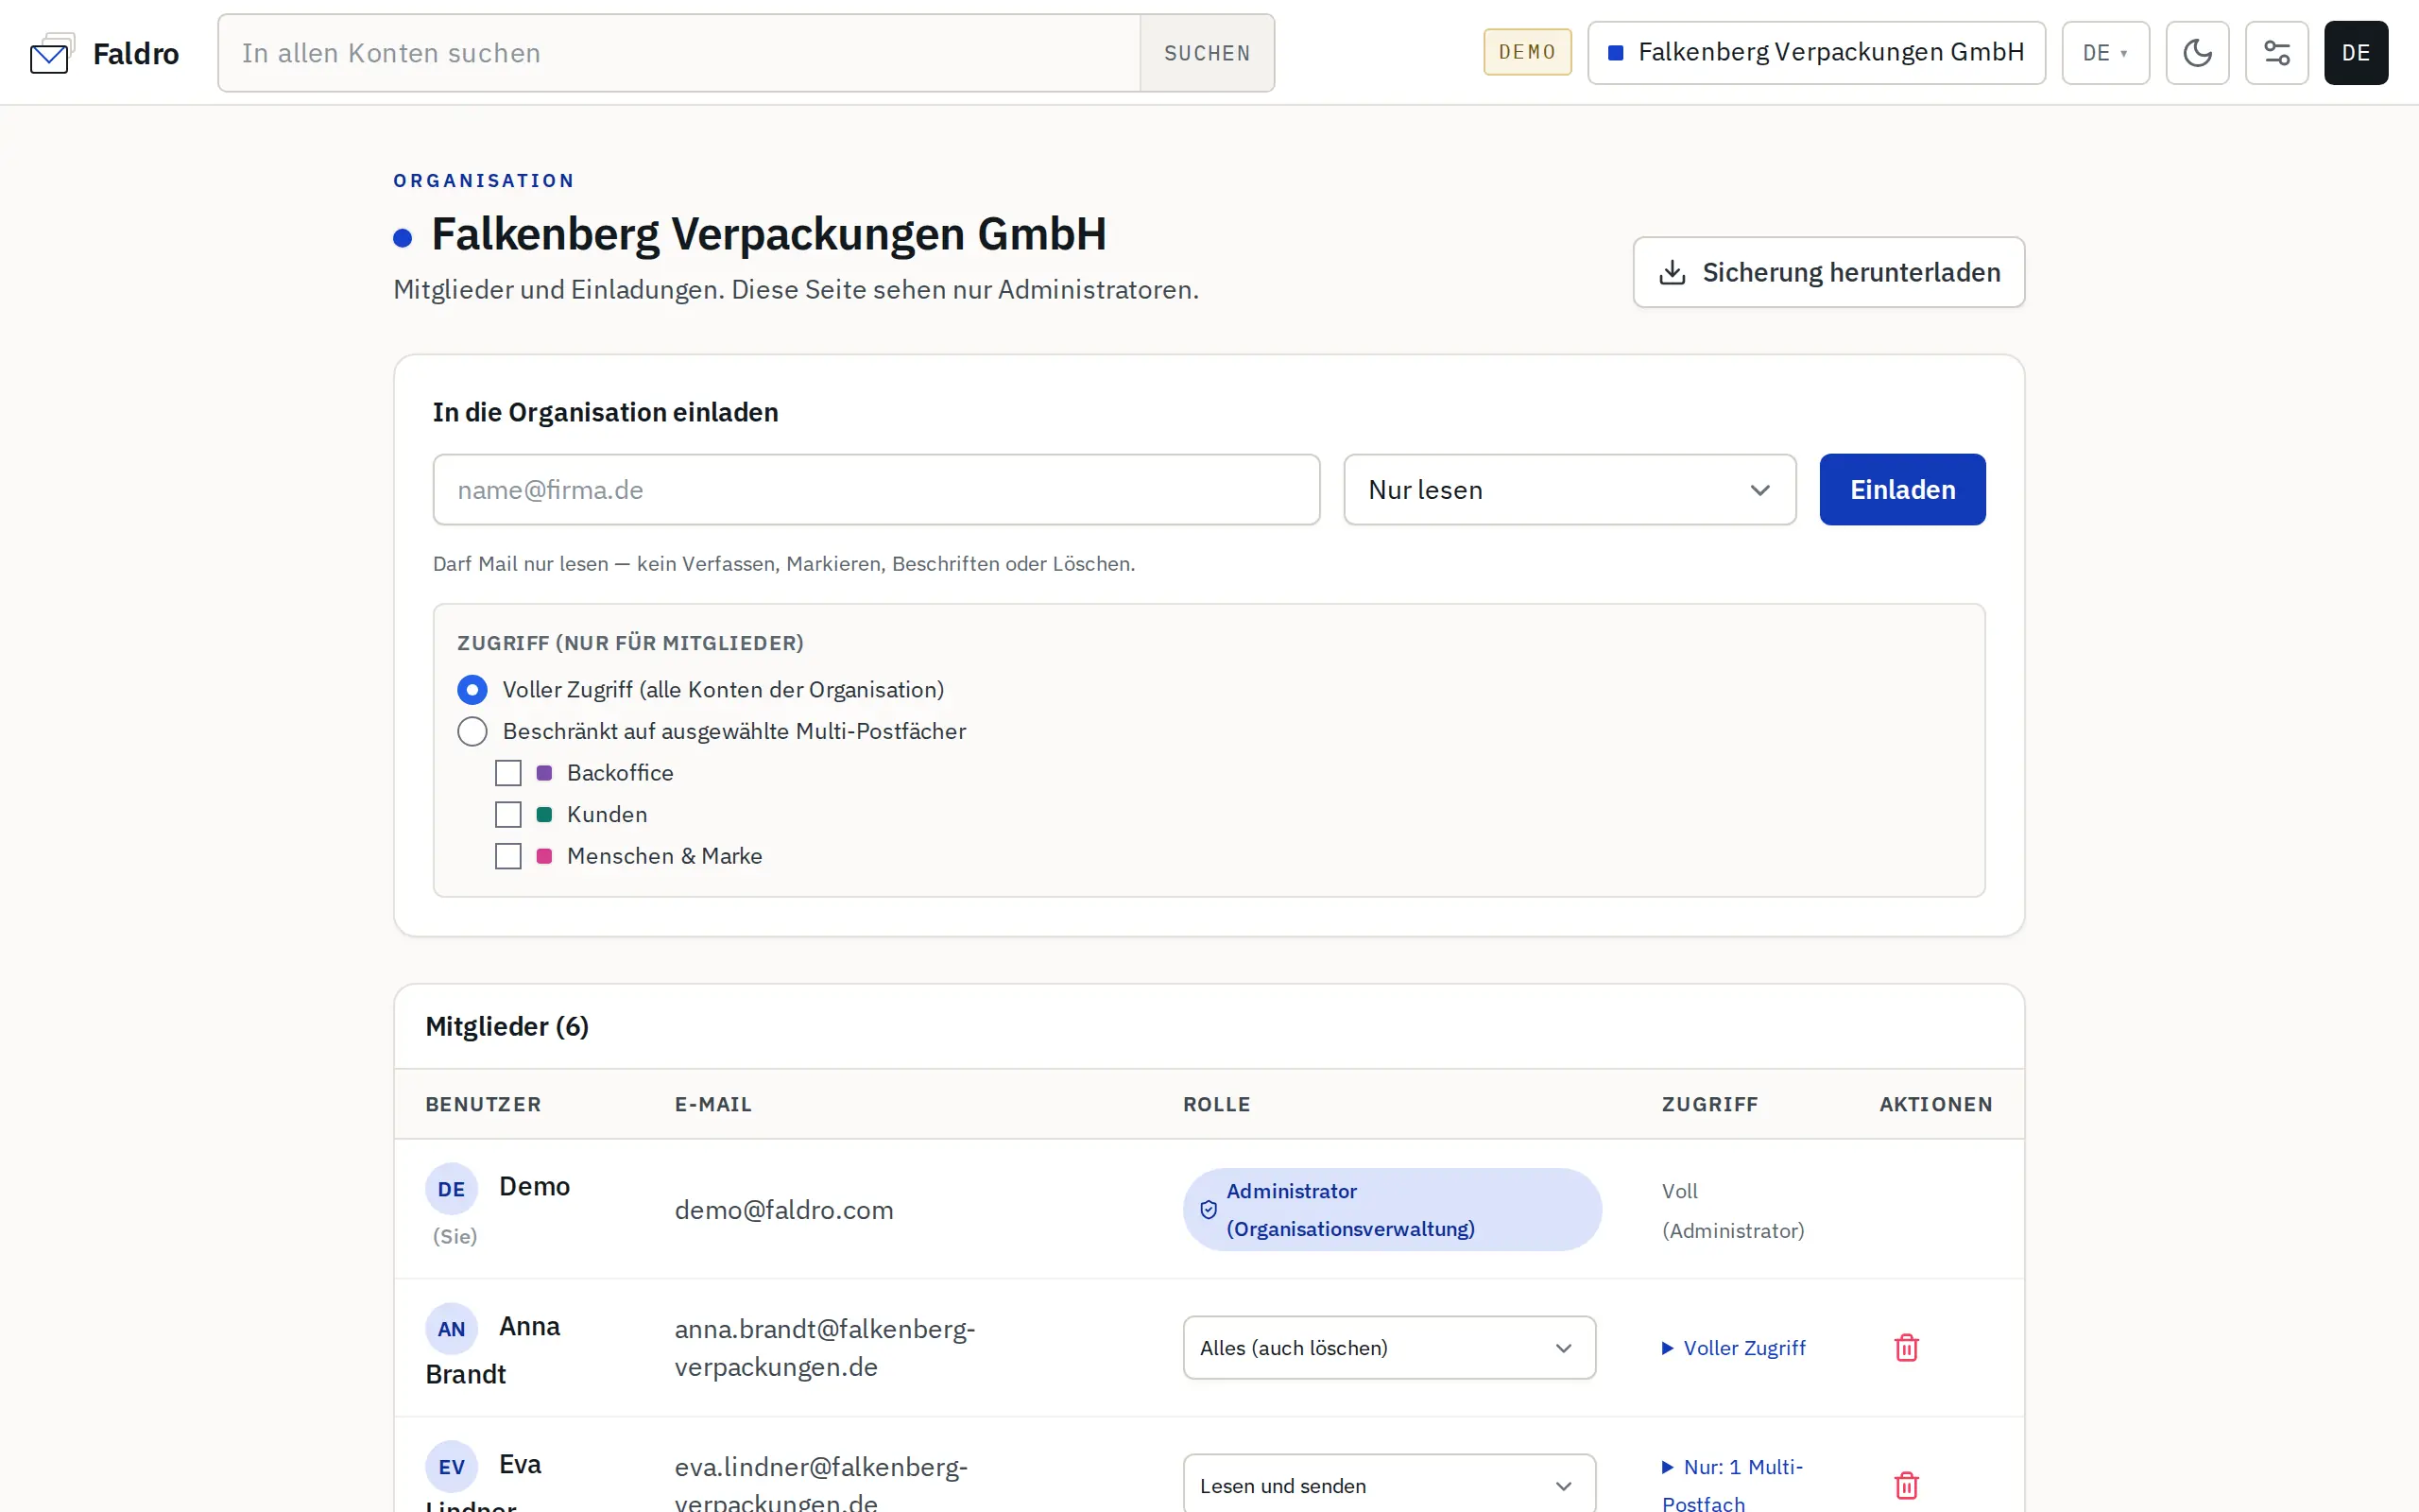
Task: Click the Einladen button
Action: (1902, 490)
